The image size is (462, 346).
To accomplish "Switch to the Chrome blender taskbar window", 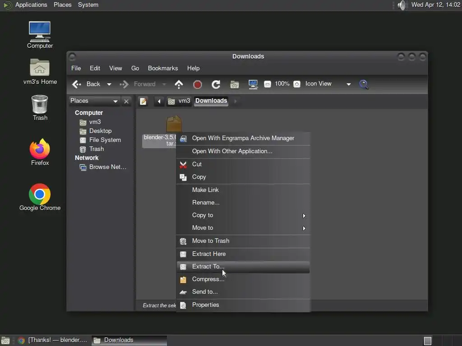I will [x=53, y=341].
